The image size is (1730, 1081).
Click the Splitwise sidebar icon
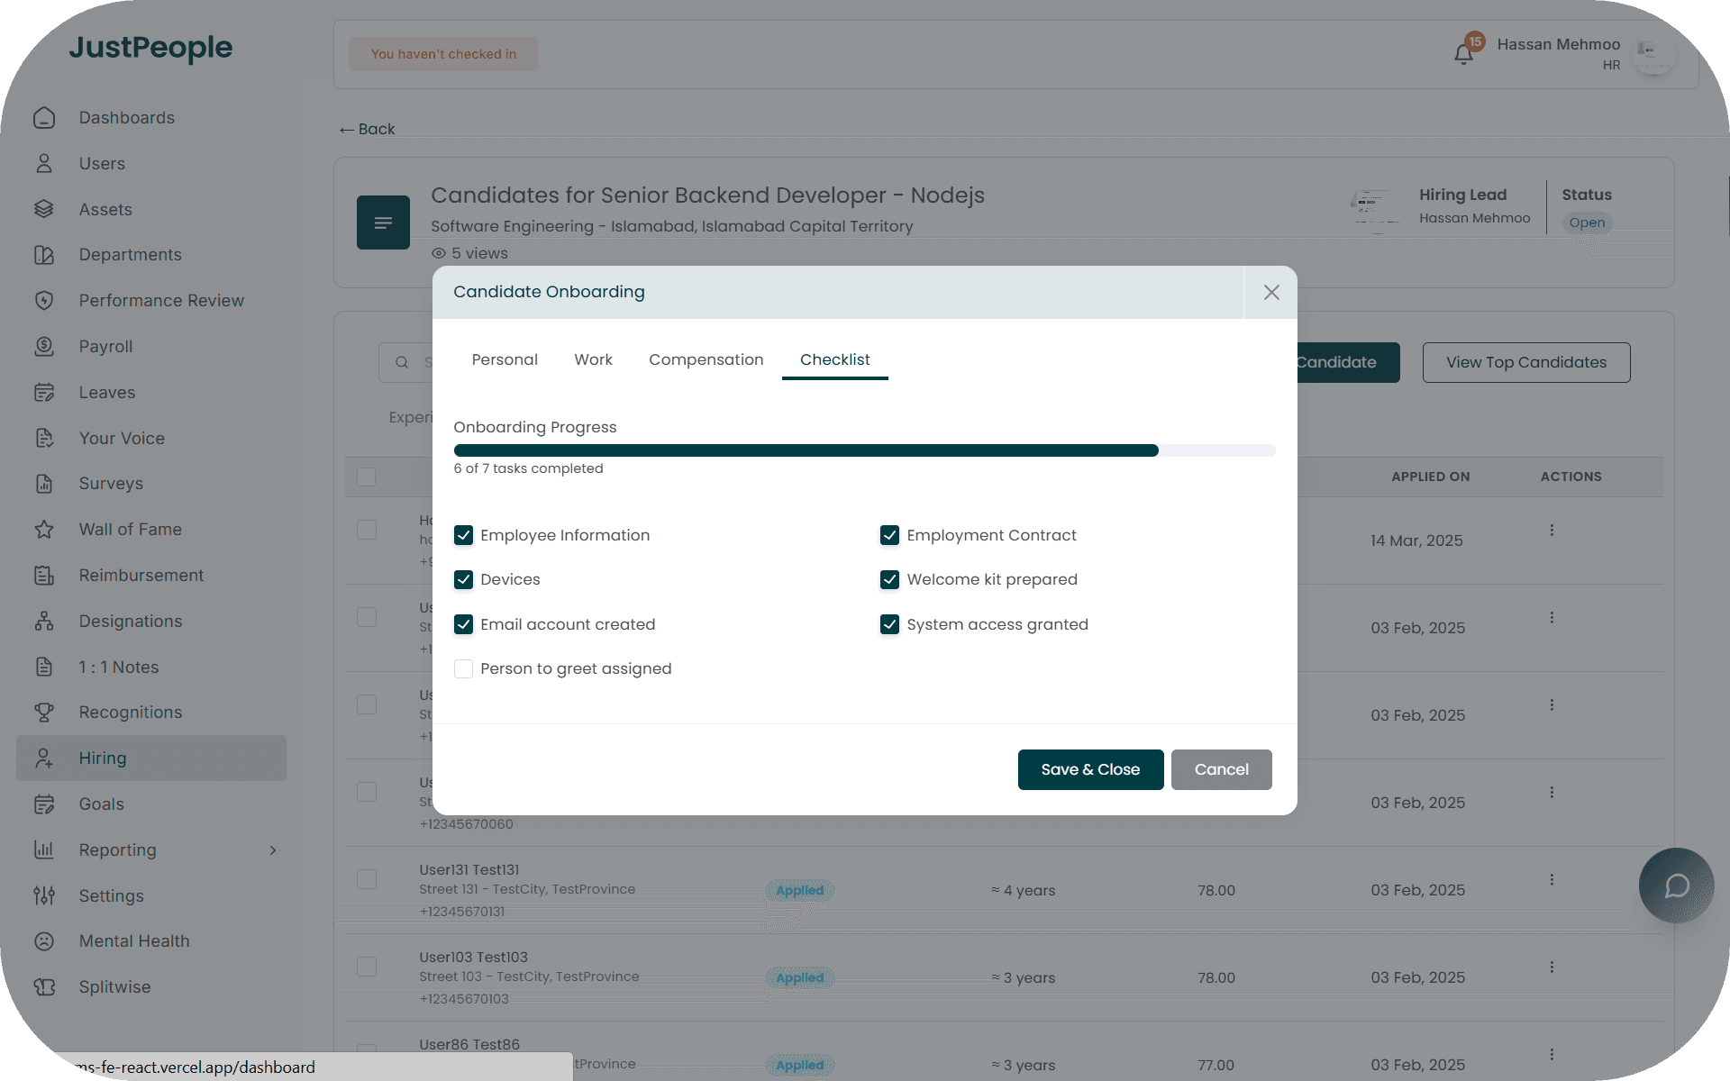44,987
